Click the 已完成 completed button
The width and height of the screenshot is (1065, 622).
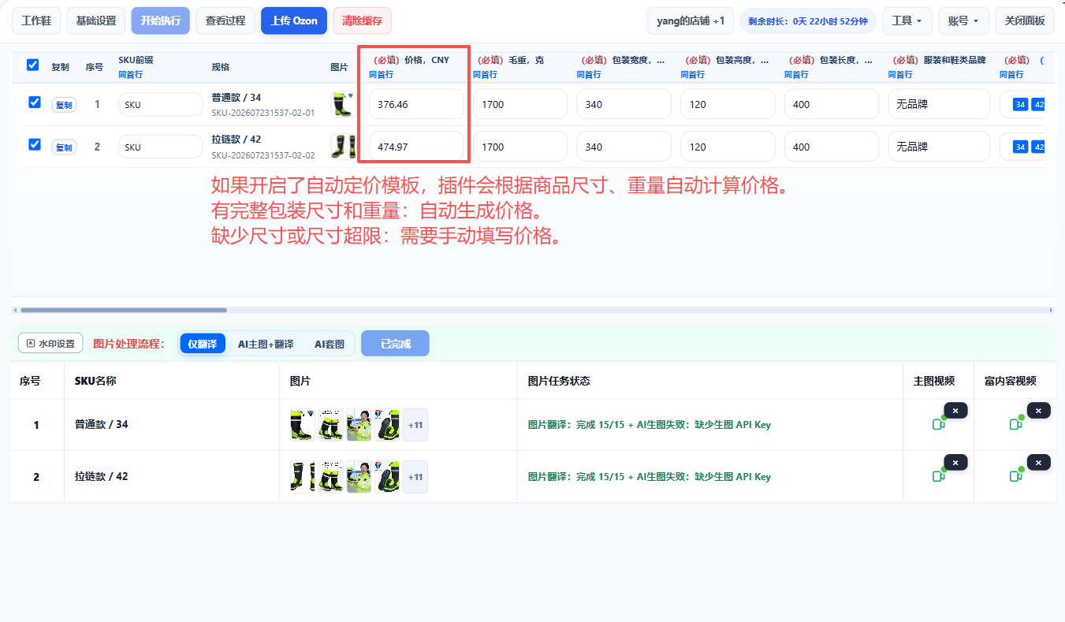click(396, 344)
